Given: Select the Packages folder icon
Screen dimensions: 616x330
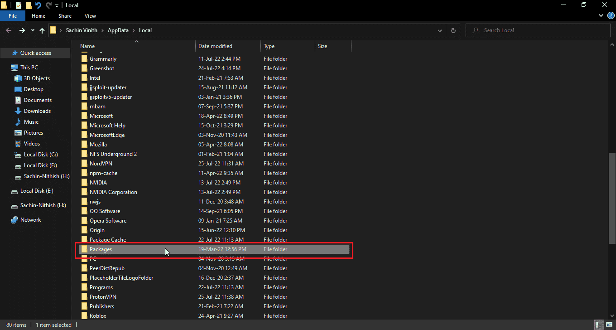Looking at the screenshot, I should point(84,249).
